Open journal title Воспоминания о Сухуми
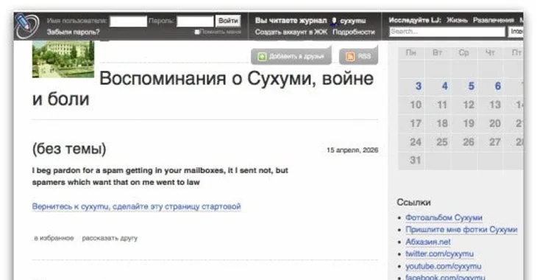 click(x=203, y=88)
